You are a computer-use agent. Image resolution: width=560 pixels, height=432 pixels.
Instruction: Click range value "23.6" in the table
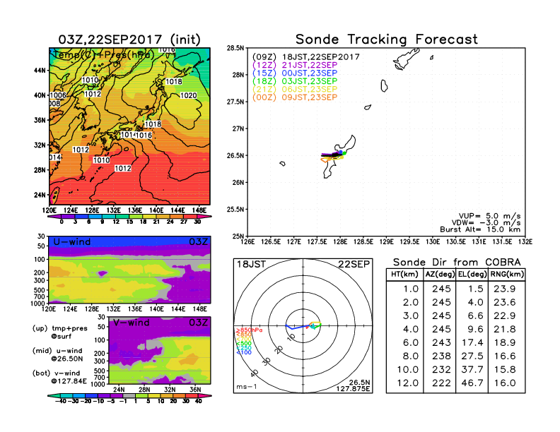[505, 303]
